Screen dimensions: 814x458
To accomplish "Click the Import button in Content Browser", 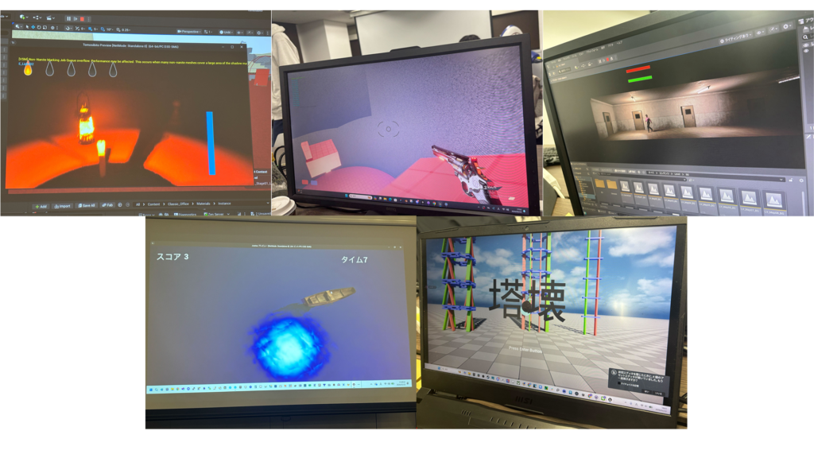I will [x=62, y=205].
